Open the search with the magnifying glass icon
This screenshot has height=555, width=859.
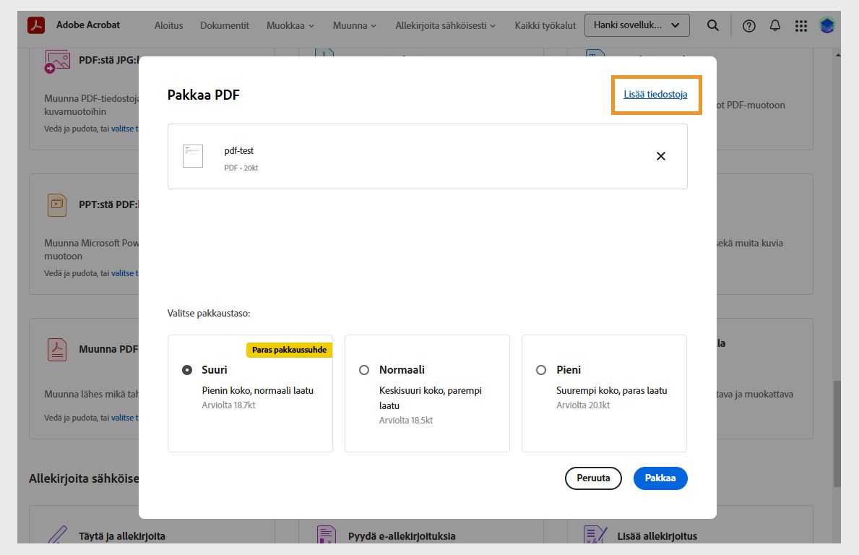(x=712, y=25)
